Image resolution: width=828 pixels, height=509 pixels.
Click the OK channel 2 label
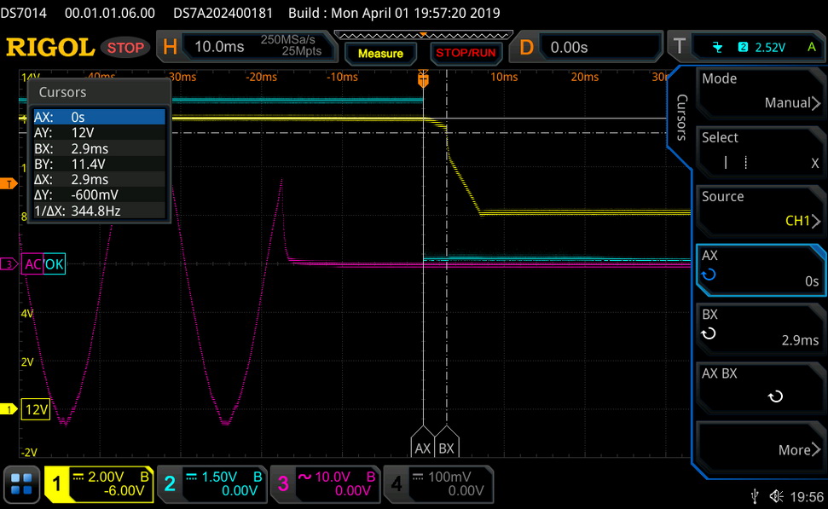(x=54, y=264)
